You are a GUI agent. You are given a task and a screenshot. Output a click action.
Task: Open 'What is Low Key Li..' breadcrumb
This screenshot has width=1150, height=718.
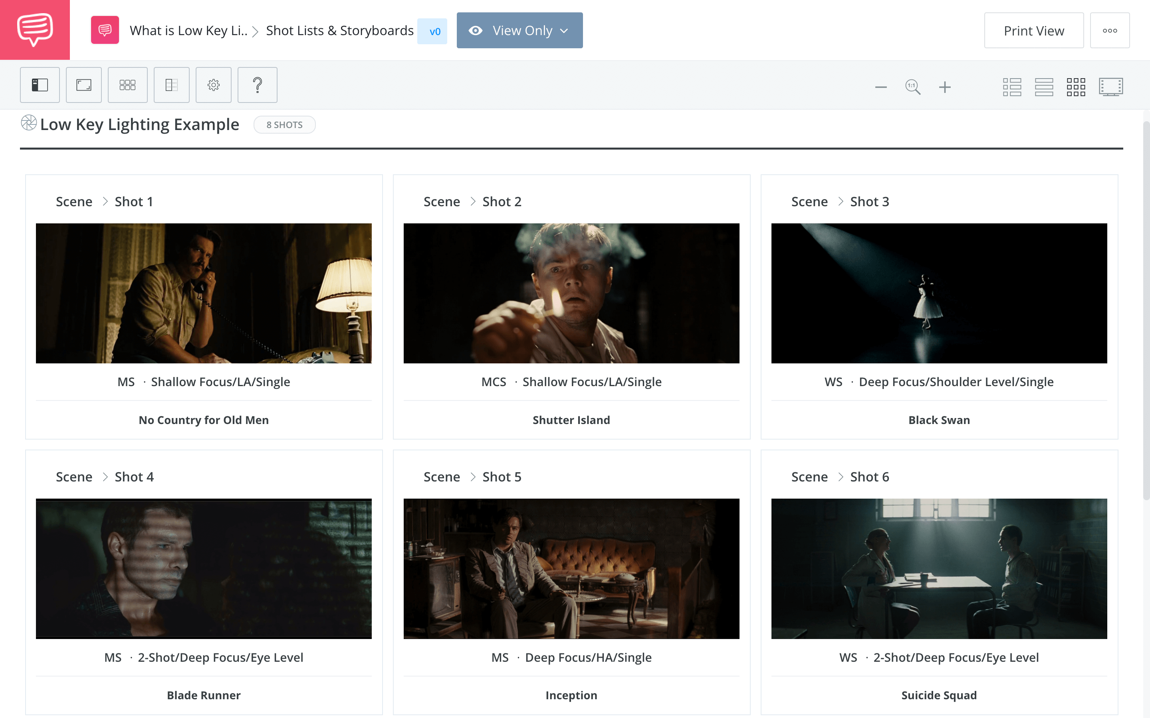tap(188, 31)
